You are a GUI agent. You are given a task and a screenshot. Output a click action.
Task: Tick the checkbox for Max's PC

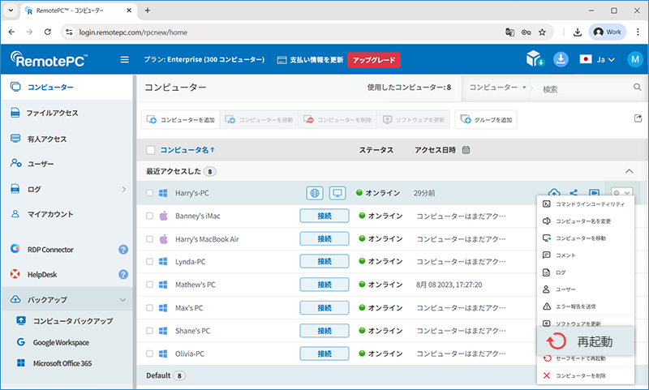click(149, 307)
